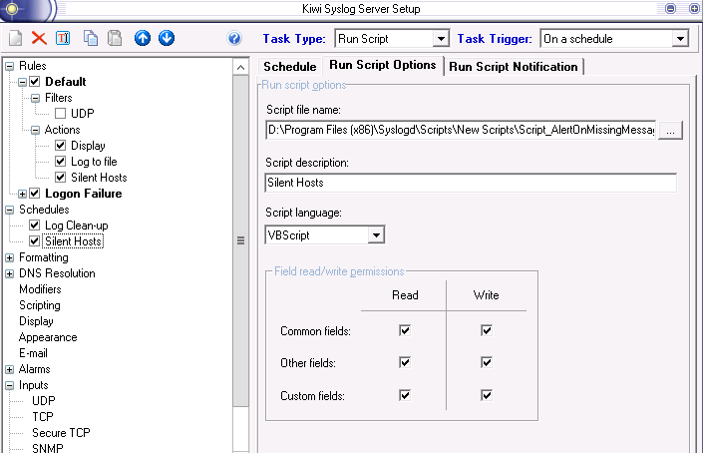Click the Script file name field

(x=461, y=130)
